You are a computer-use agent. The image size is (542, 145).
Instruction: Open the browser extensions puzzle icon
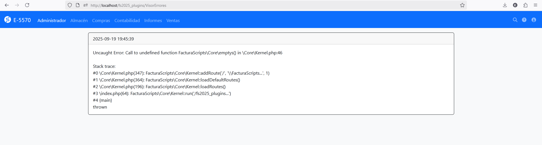pos(525,5)
